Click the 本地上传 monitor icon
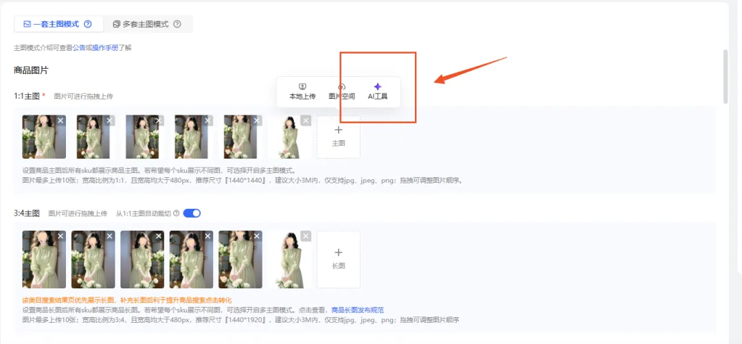This screenshot has height=344, width=742. click(302, 87)
